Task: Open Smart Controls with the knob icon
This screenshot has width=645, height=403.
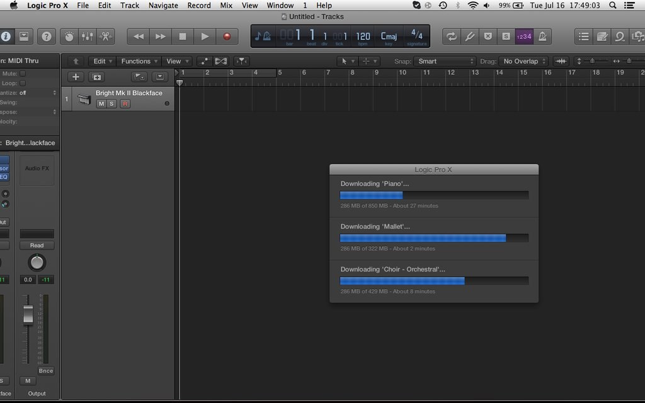Action: pyautogui.click(x=69, y=37)
